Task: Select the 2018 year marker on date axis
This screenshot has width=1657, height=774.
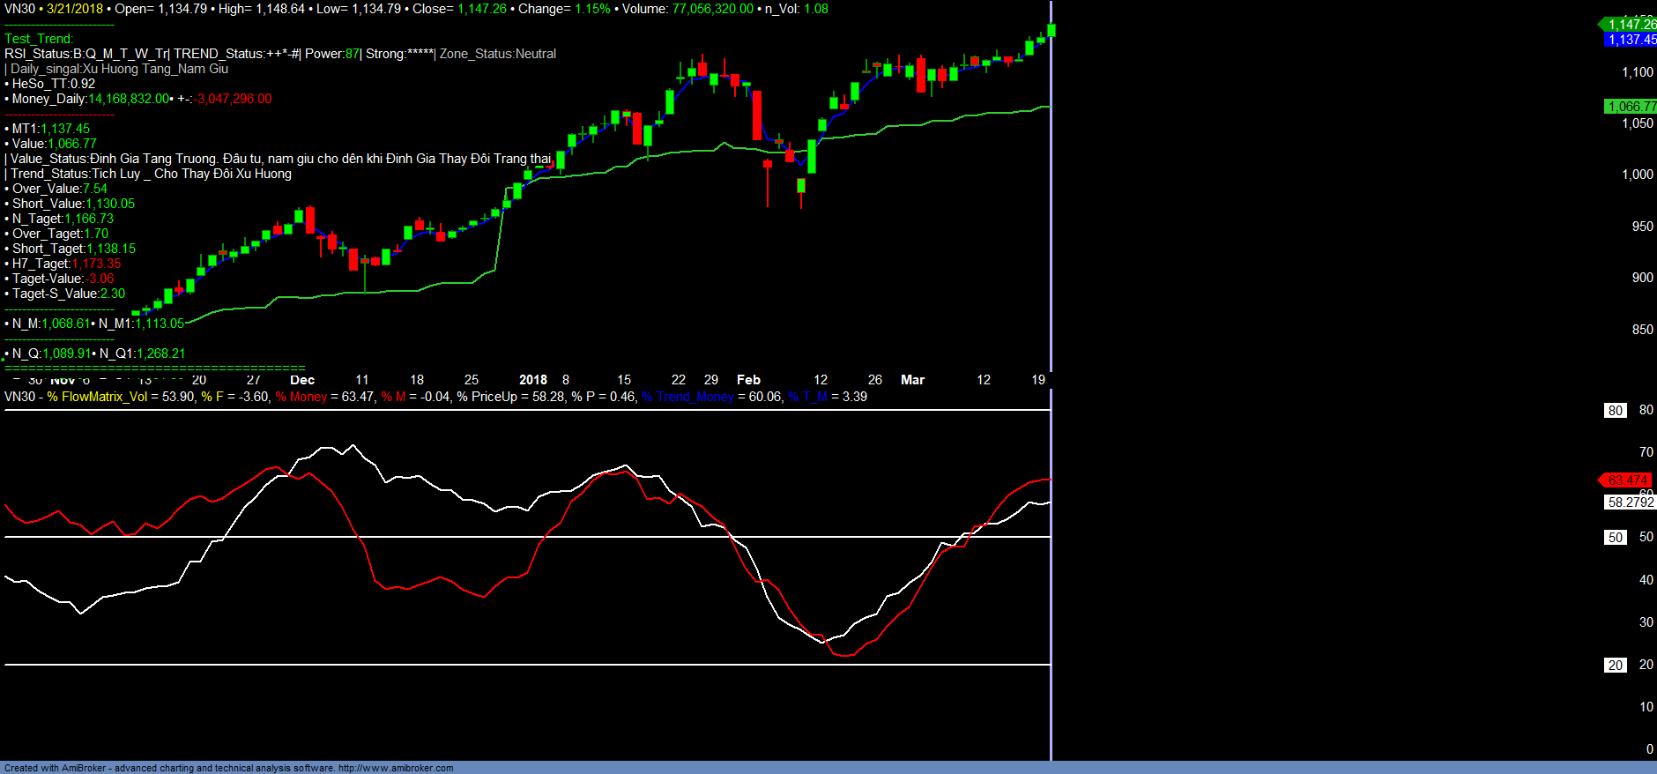Action: click(x=532, y=380)
